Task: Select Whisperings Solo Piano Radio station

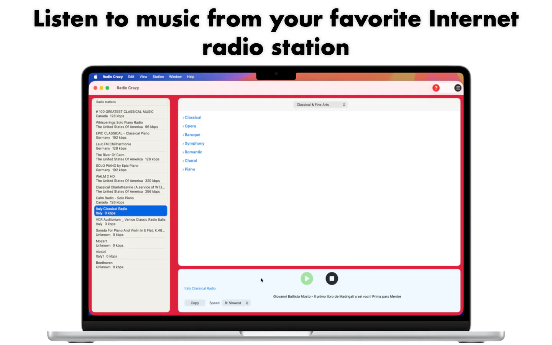Action: click(x=131, y=125)
